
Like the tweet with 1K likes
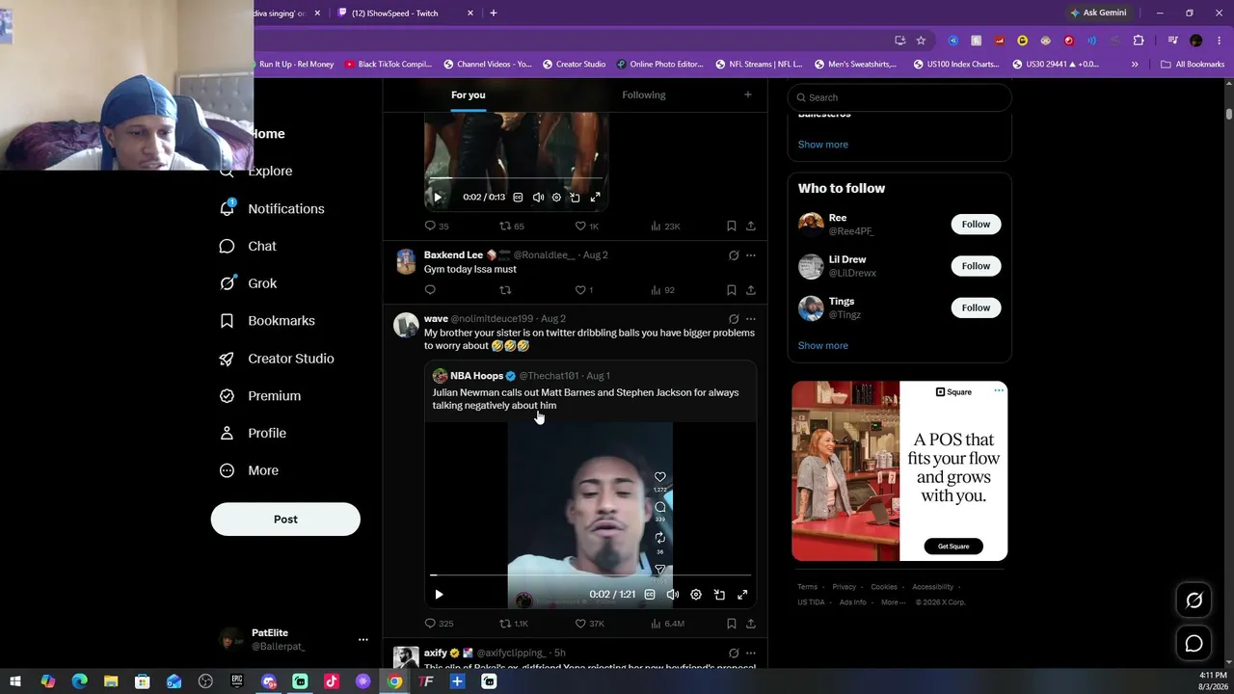click(587, 227)
